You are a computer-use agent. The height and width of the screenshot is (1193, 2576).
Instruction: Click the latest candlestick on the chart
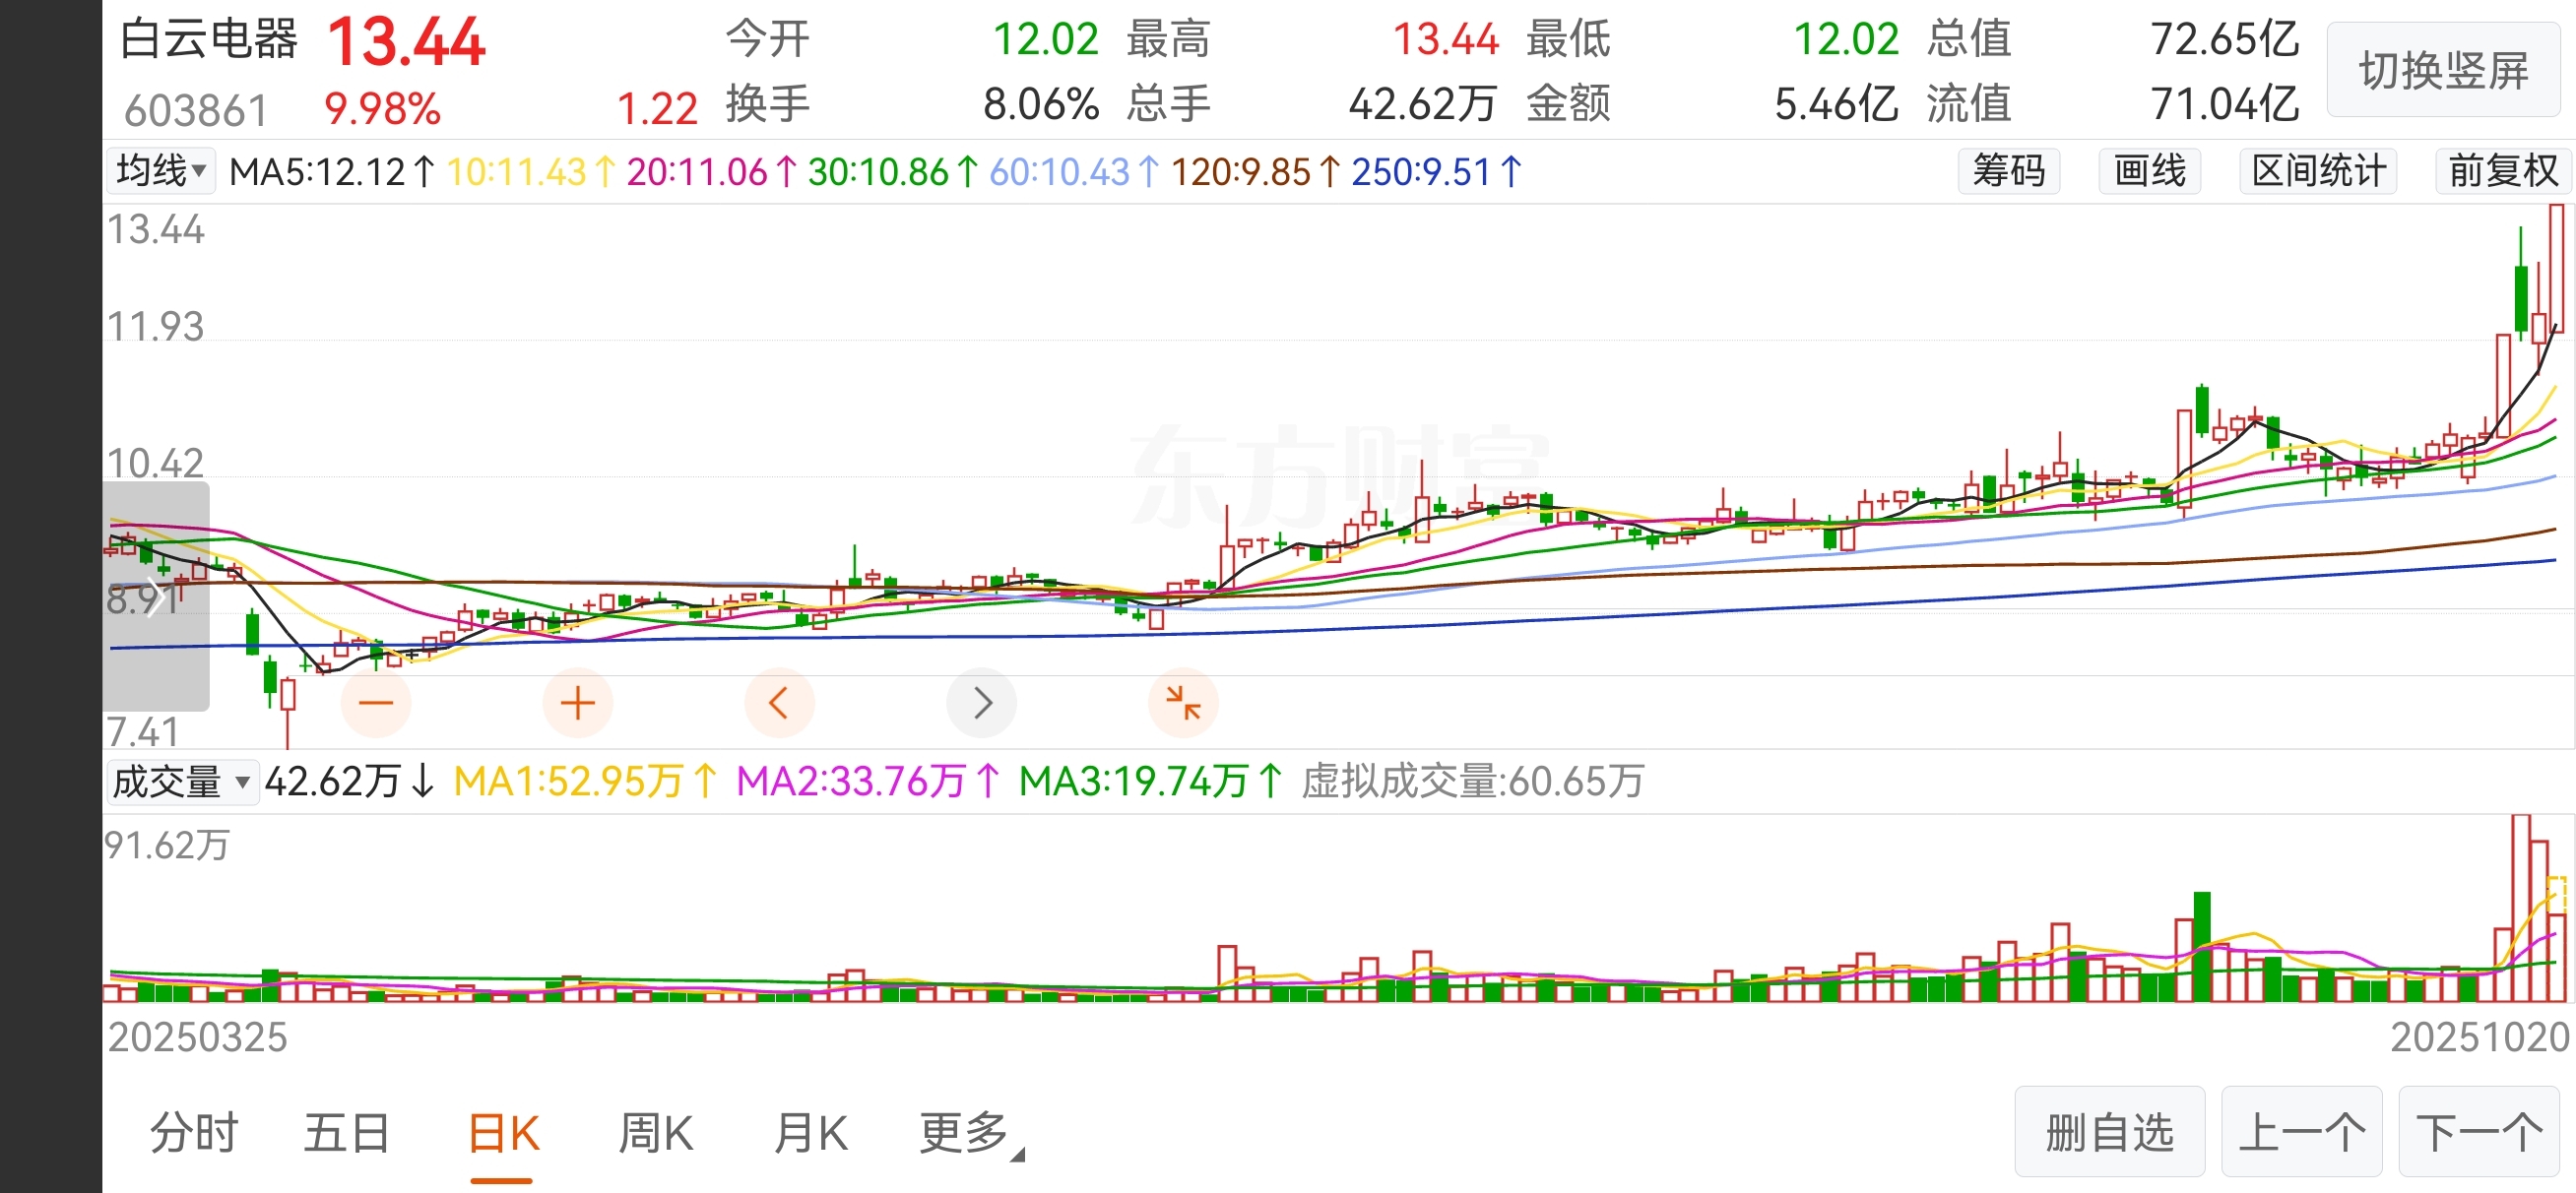[x=2556, y=268]
